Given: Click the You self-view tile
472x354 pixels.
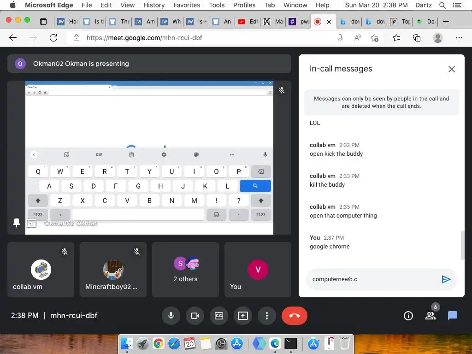Looking at the screenshot, I should pyautogui.click(x=258, y=269).
